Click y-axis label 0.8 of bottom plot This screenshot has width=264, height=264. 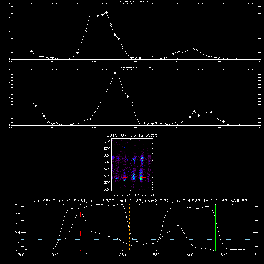[17, 214]
